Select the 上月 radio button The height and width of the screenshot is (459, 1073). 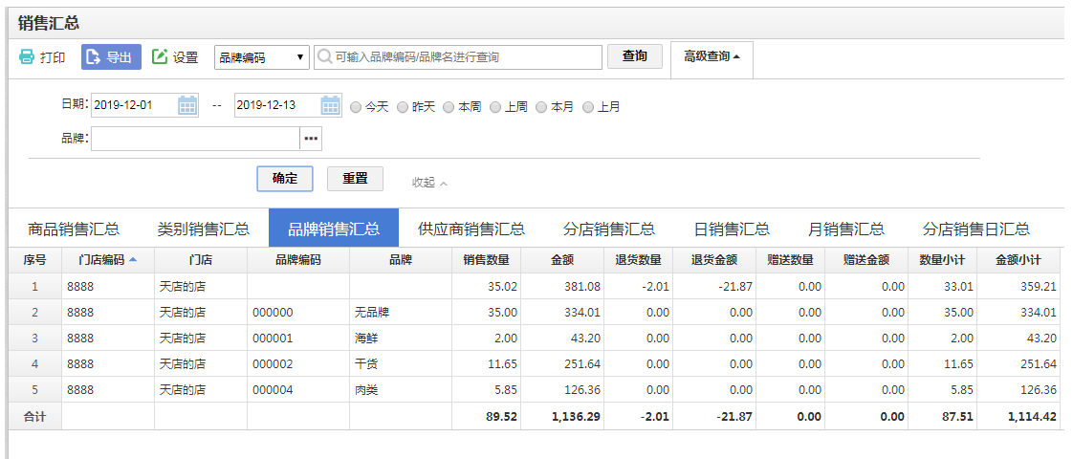click(588, 107)
